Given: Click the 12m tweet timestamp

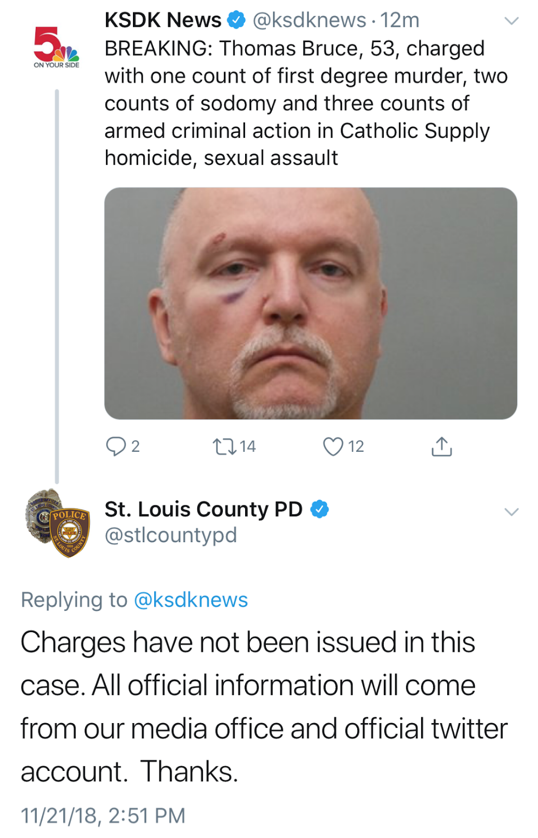Looking at the screenshot, I should [x=400, y=20].
